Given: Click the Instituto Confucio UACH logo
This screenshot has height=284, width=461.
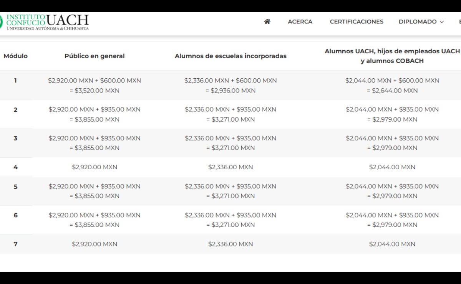Looking at the screenshot, I should click(44, 21).
